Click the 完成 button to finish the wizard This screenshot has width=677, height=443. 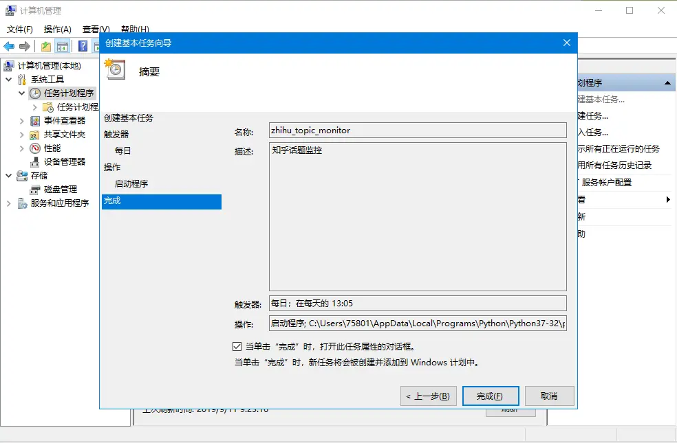[490, 396]
